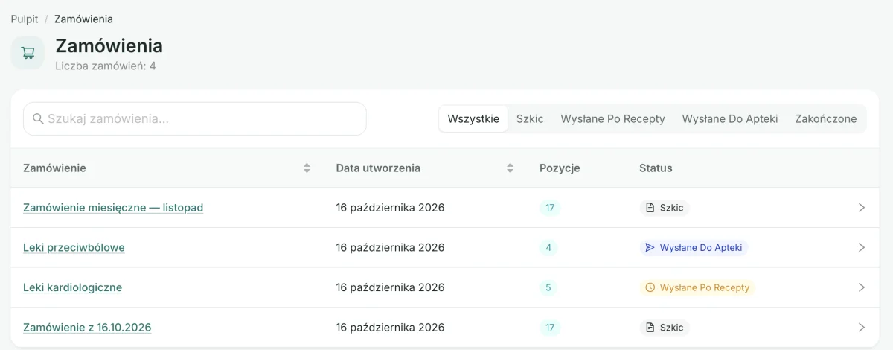Click the Liczba zamówień: 4 text
This screenshot has width=893, height=350.
pyautogui.click(x=106, y=66)
